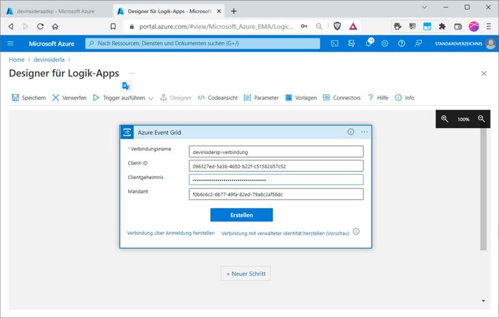This screenshot has height=318, width=499.
Task: Click Verbindung über Anmeldung herstellen link
Action: click(x=170, y=233)
